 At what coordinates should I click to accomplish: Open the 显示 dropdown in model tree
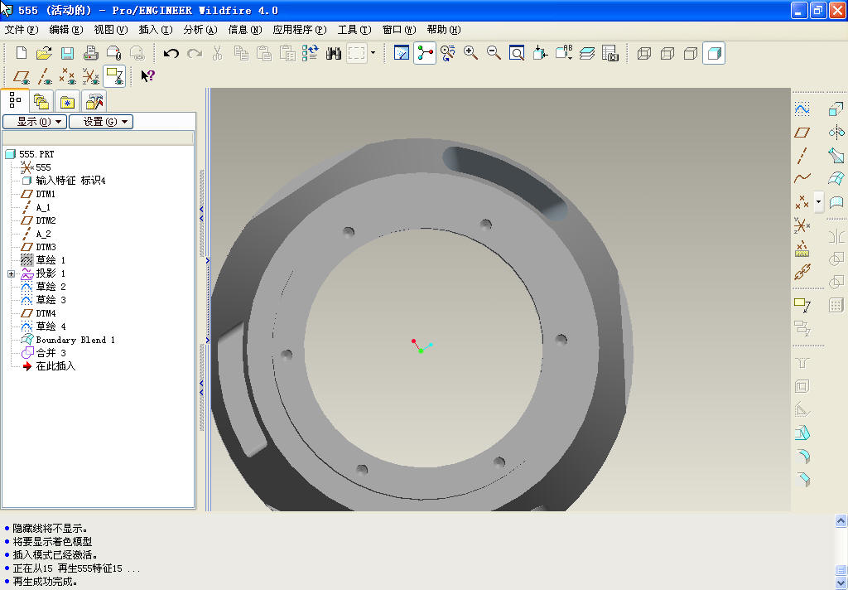pyautogui.click(x=34, y=122)
